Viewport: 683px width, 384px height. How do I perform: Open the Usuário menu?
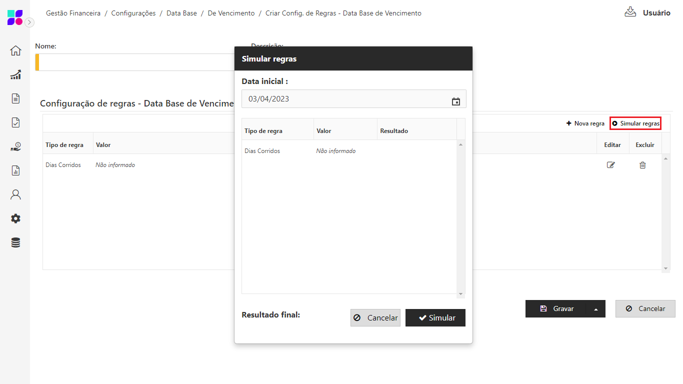click(656, 13)
